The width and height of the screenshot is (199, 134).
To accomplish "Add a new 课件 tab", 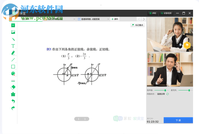I will pyautogui.click(x=115, y=19).
